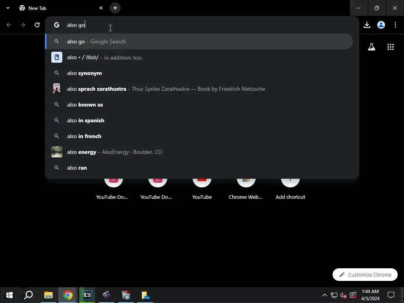Open the Windows Start menu

pos(9,295)
